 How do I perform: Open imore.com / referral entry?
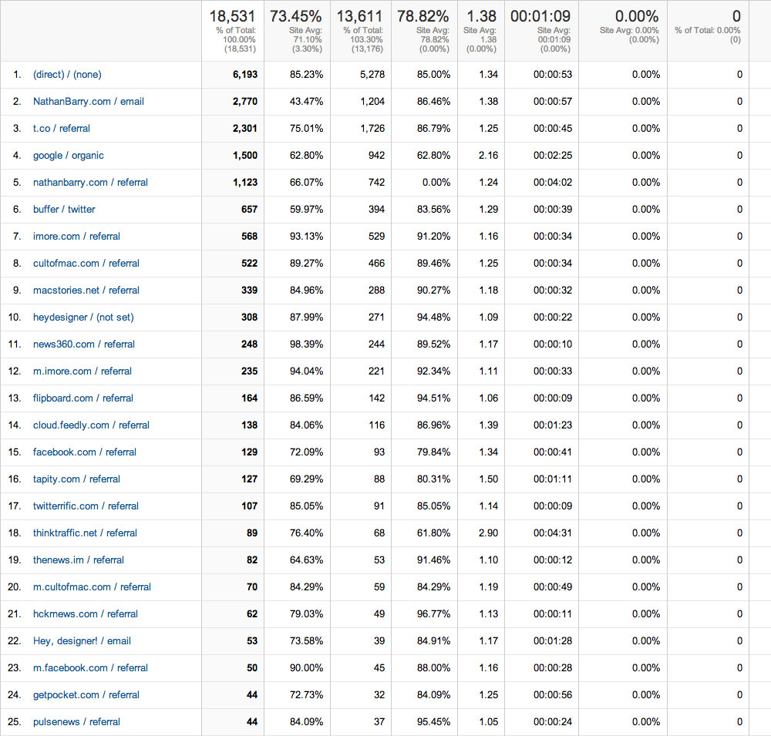[76, 237]
